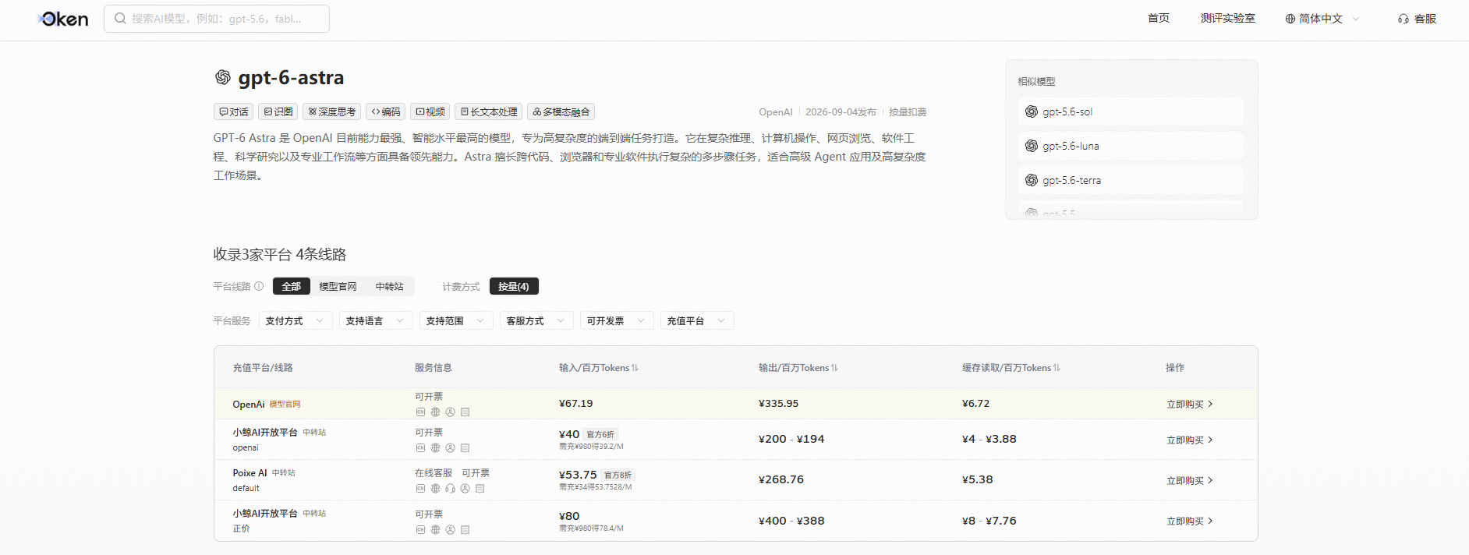Viewport: 1469px width, 555px height.
Task: Click the OpenAi platform name
Action: click(249, 404)
